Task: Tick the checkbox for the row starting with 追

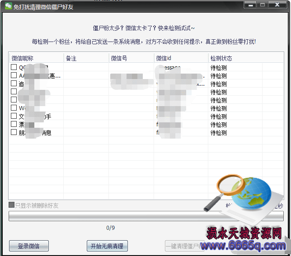Action: tap(14, 84)
